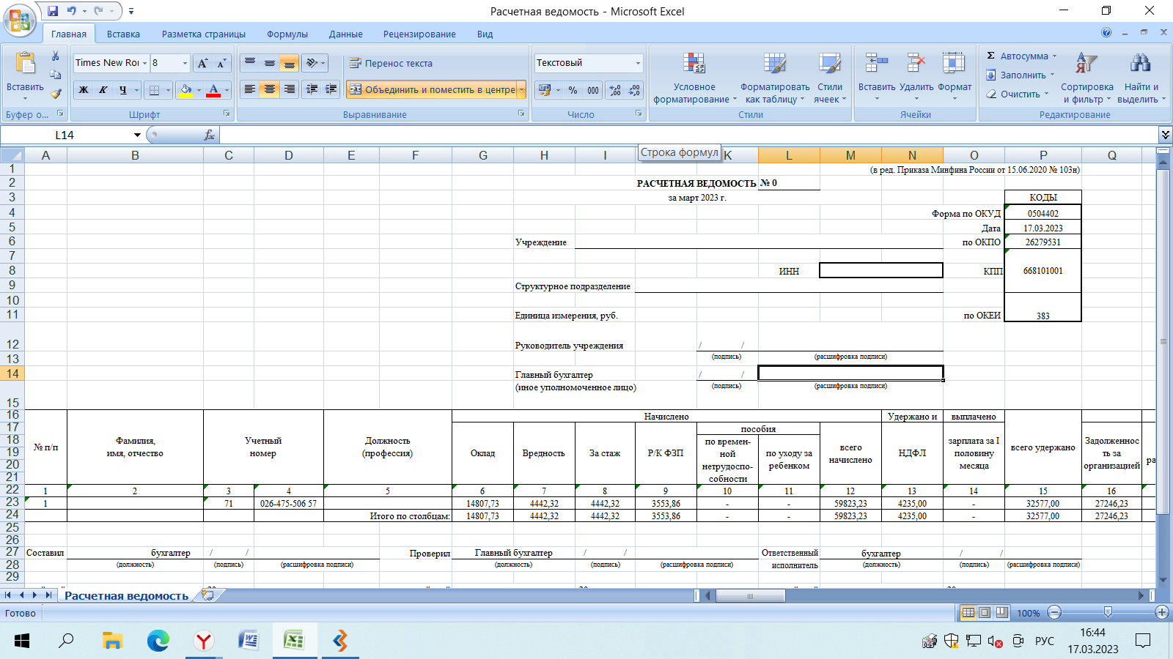Switch to Page Layout view in status bar
1173x659 pixels.
tap(985, 612)
